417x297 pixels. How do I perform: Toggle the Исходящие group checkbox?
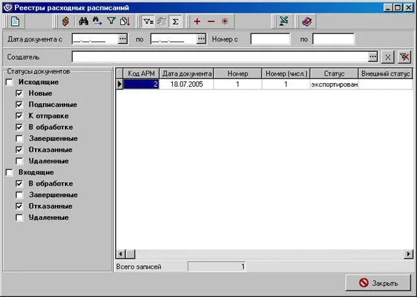pyautogui.click(x=9, y=82)
